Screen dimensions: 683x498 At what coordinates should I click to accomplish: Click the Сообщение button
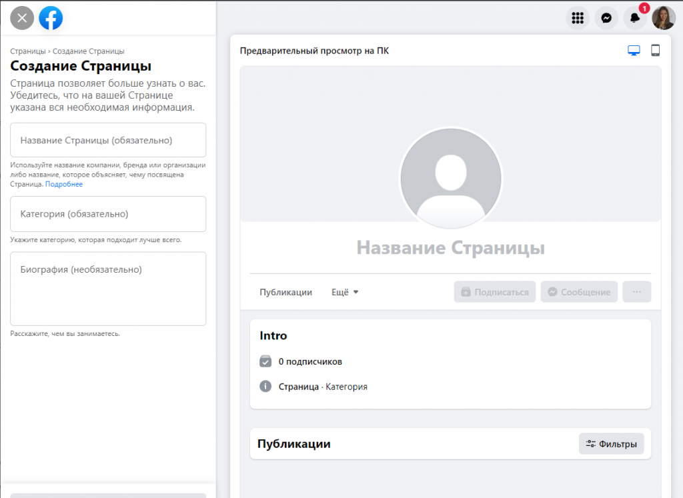[578, 292]
